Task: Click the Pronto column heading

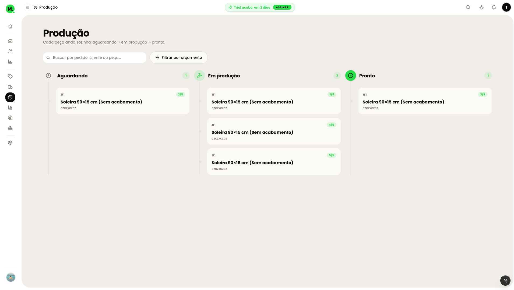Action: (x=367, y=76)
